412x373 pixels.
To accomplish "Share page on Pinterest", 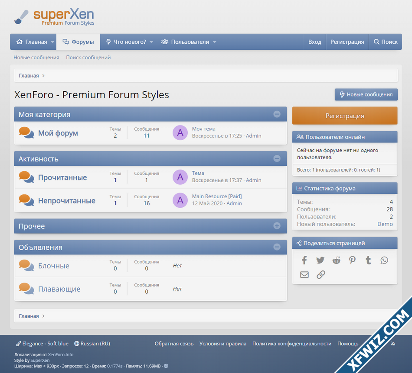I will 352,260.
